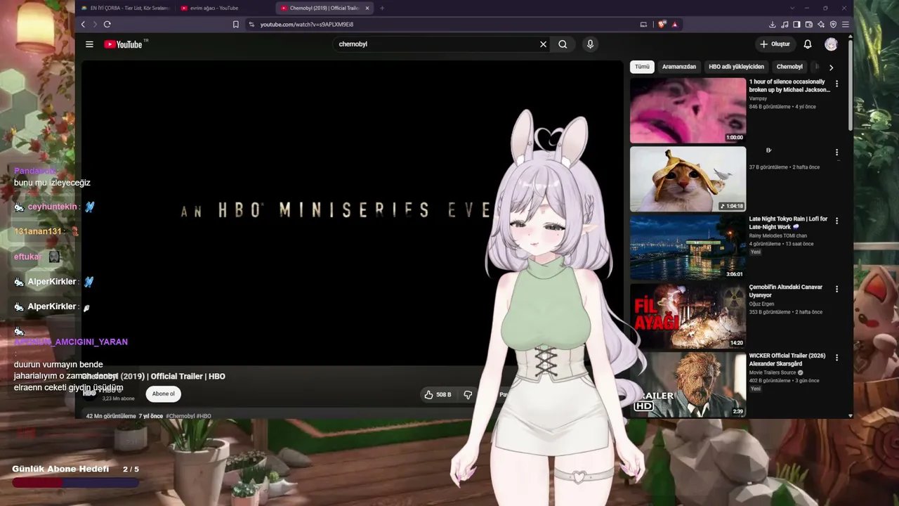Select the Chernobyl filter chip
Image resolution: width=899 pixels, height=506 pixels.
pyautogui.click(x=789, y=67)
